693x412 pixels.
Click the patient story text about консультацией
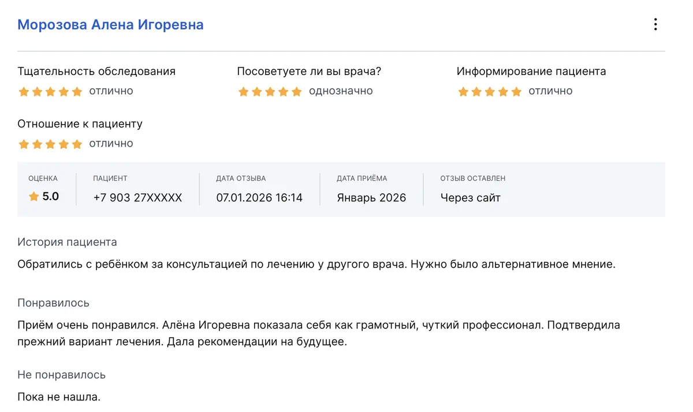316,264
